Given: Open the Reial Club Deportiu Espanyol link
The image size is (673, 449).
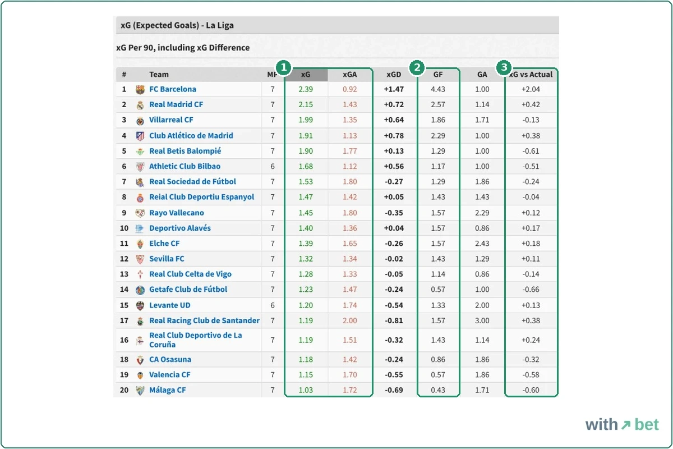Looking at the screenshot, I should point(202,197).
